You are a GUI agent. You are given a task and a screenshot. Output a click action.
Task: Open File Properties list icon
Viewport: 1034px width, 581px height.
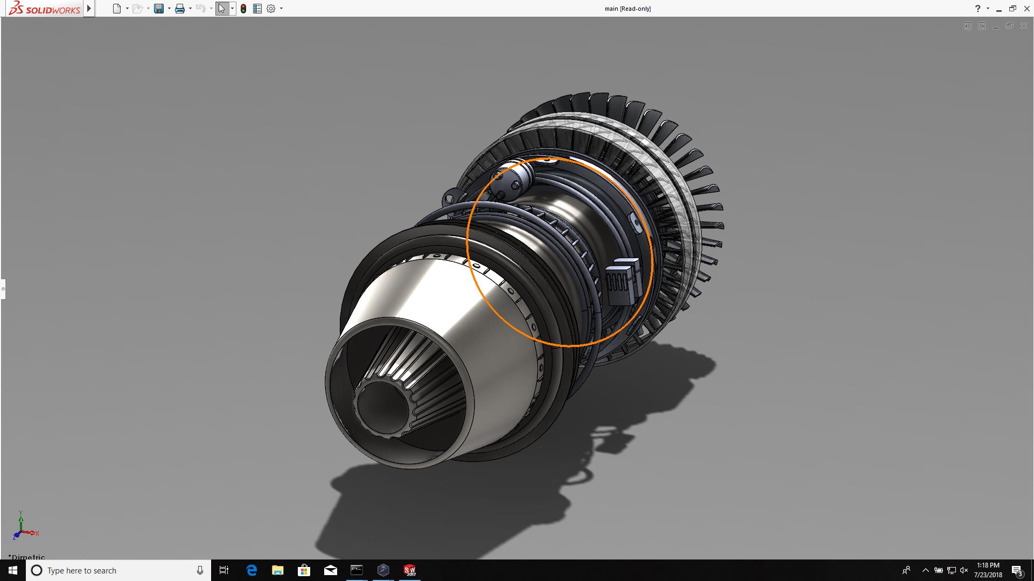coord(257,9)
